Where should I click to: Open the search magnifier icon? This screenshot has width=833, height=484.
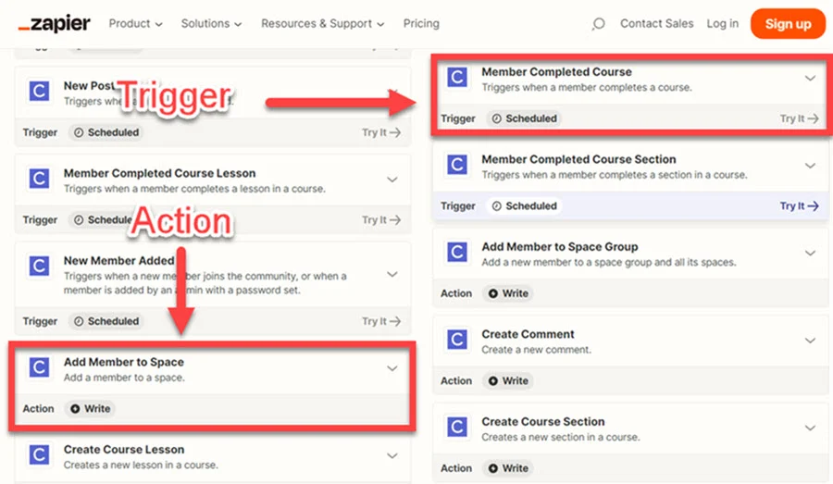(x=598, y=24)
